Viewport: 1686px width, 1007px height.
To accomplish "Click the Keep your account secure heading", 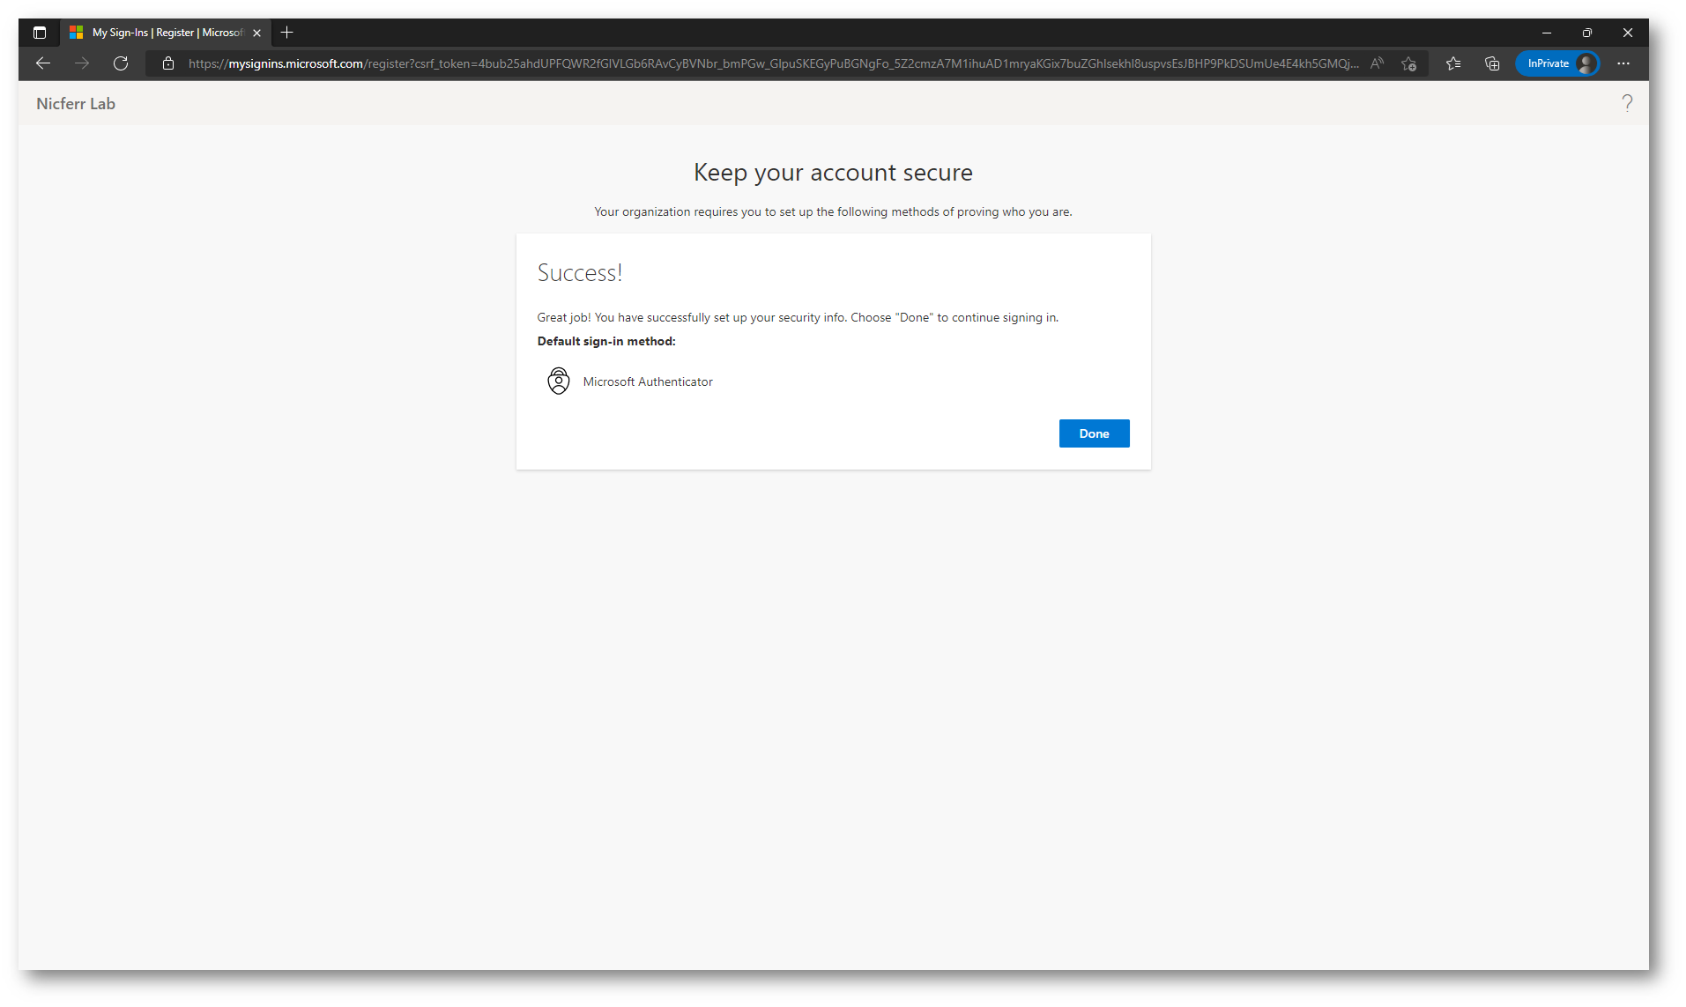I will pyautogui.click(x=833, y=173).
